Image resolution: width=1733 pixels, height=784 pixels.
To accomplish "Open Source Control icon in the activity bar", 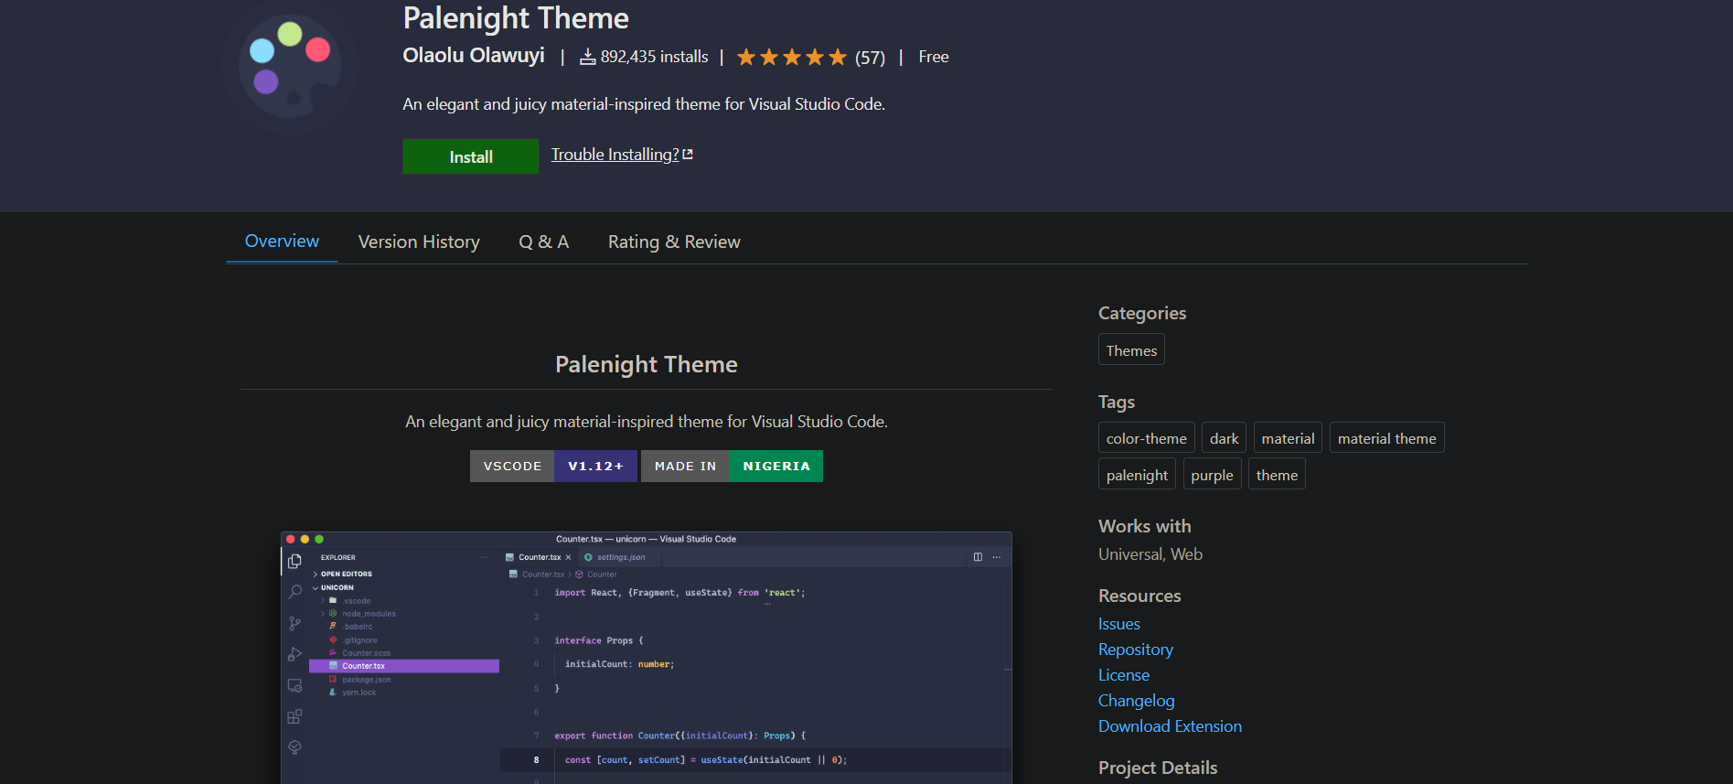I will [x=294, y=623].
